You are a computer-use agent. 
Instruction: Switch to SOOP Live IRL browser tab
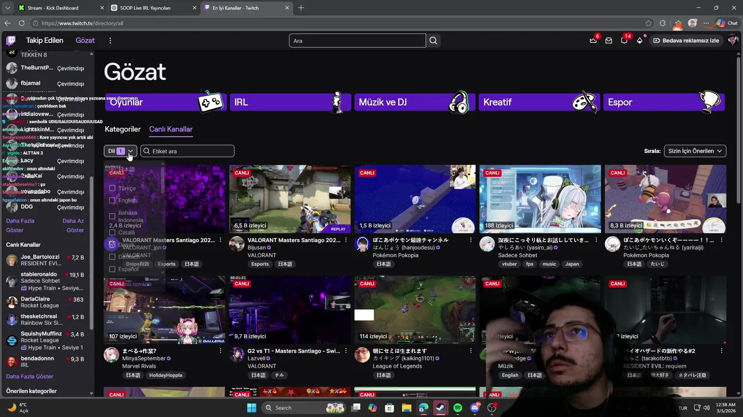click(x=154, y=8)
